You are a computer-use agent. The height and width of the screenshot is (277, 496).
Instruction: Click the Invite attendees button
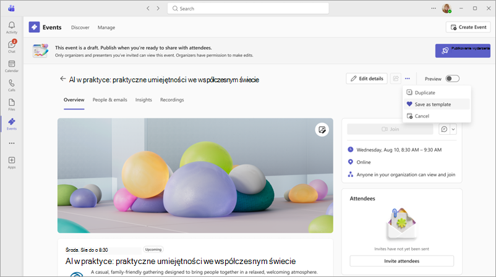click(402, 261)
